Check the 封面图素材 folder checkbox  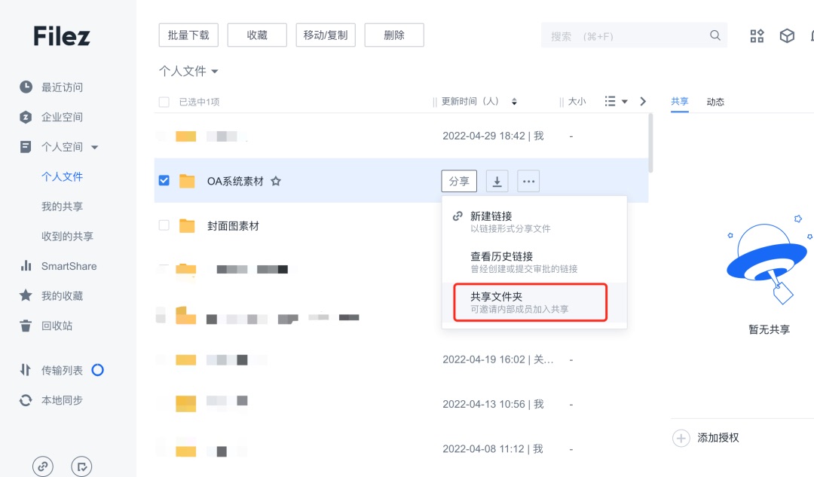coord(164,225)
